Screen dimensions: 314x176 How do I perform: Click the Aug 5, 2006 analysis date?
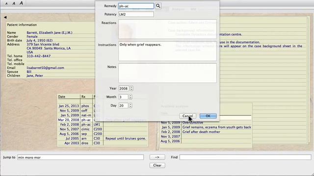coord(170,141)
